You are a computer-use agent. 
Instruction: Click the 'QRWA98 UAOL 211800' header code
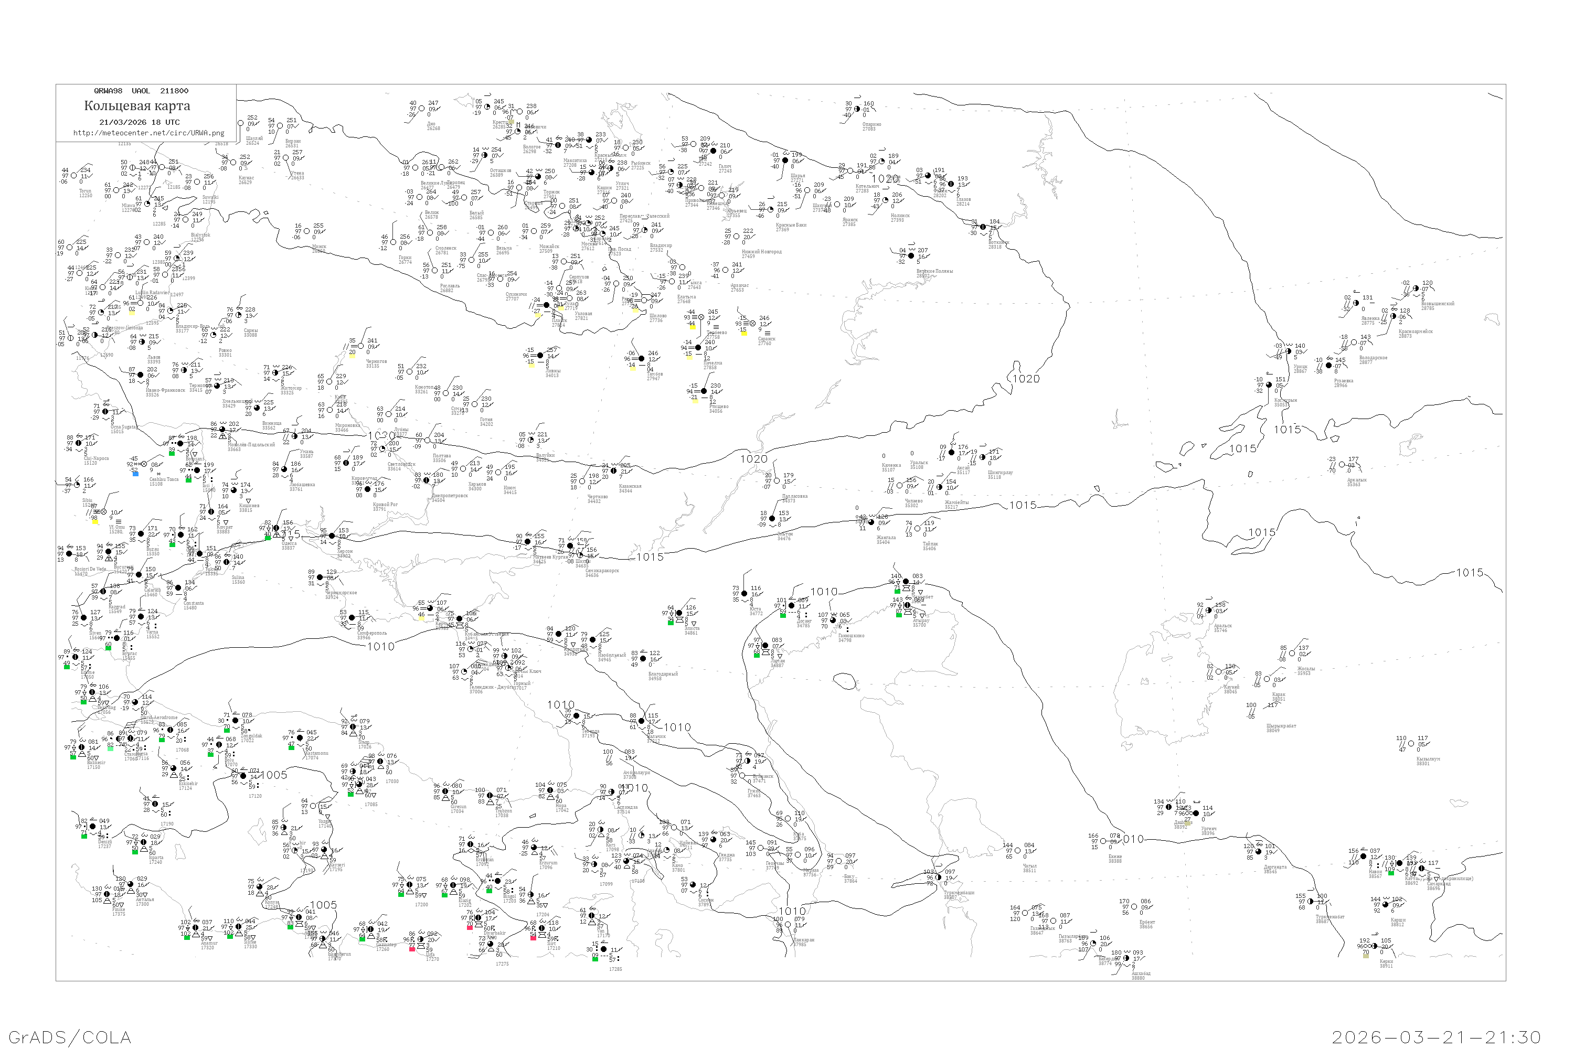pyautogui.click(x=141, y=91)
